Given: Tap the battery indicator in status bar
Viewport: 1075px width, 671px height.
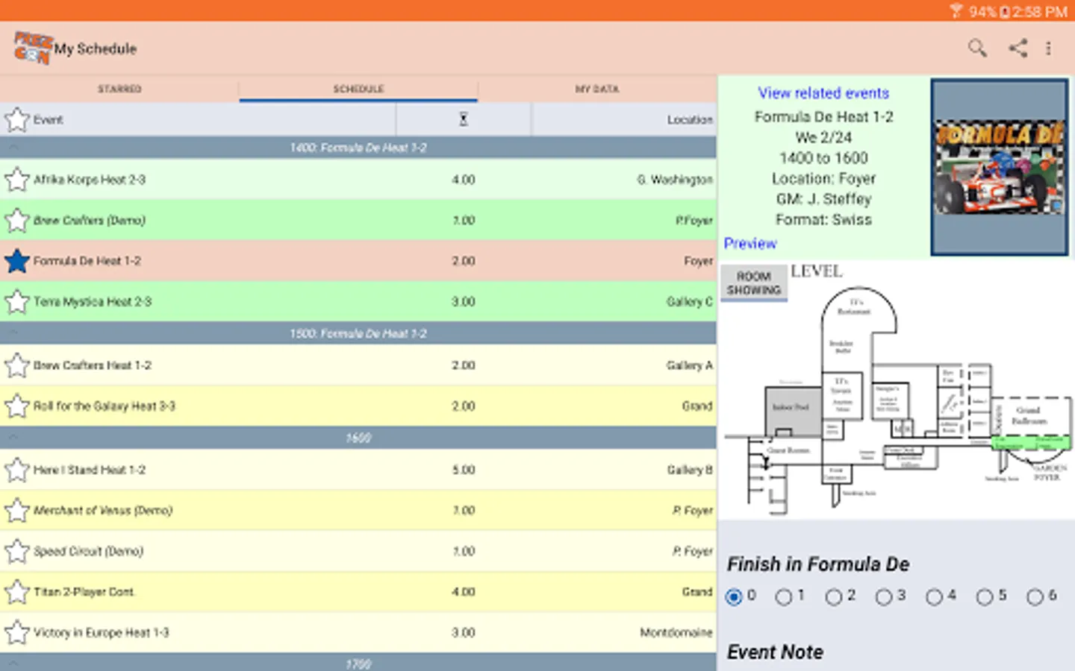Looking at the screenshot, I should 1005,11.
